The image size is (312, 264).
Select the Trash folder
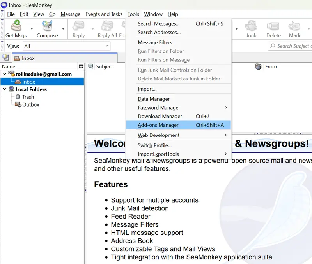(28, 97)
